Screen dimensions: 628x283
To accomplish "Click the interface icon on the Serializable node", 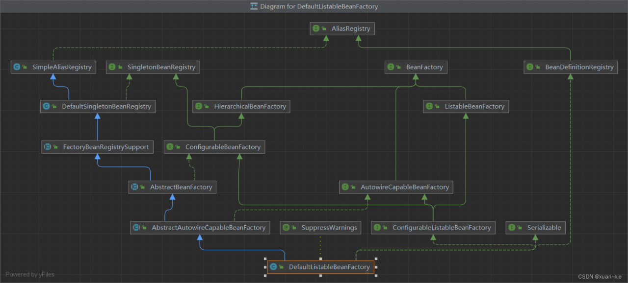I will 512,228.
